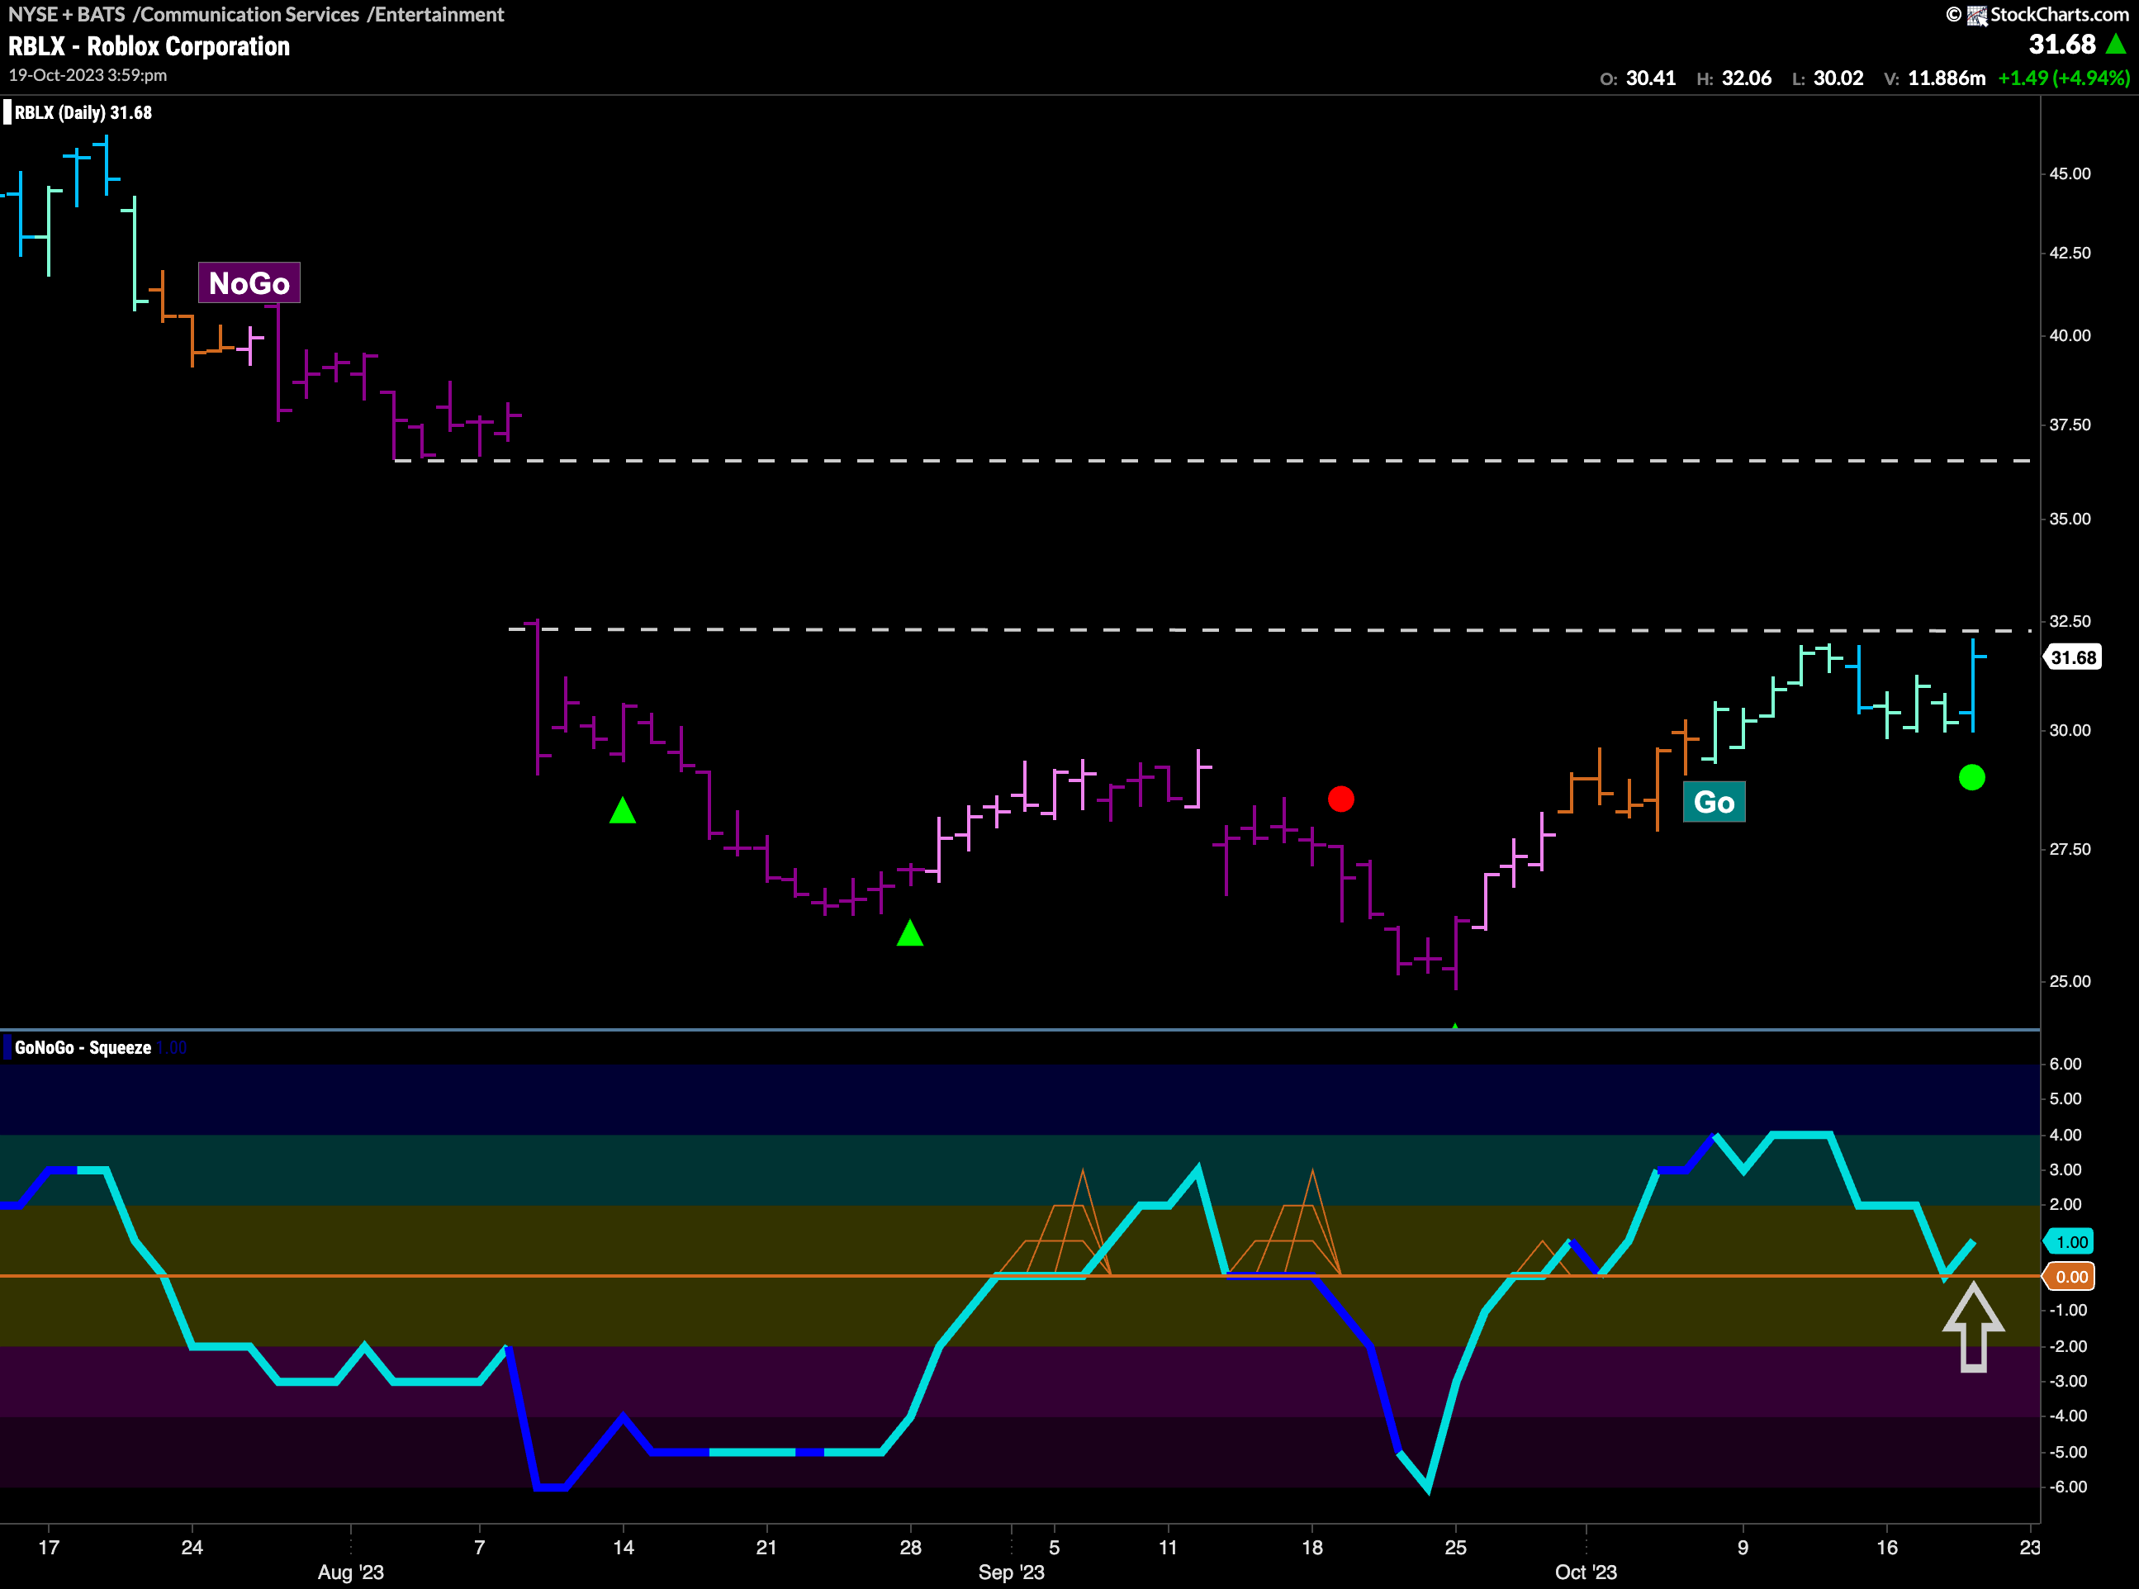
Task: Click the cyan 1.00 oscillator value tag
Action: tap(2070, 1242)
